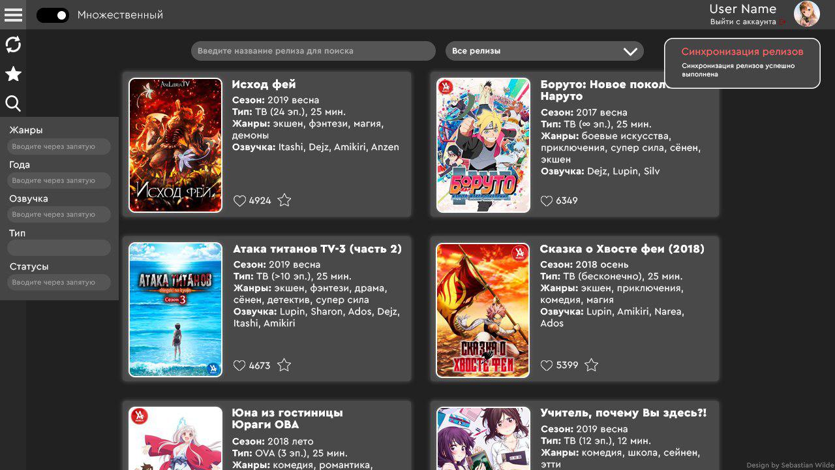The image size is (835, 470).
Task: Star Сказка о Хвосте феи release
Action: [x=591, y=365]
